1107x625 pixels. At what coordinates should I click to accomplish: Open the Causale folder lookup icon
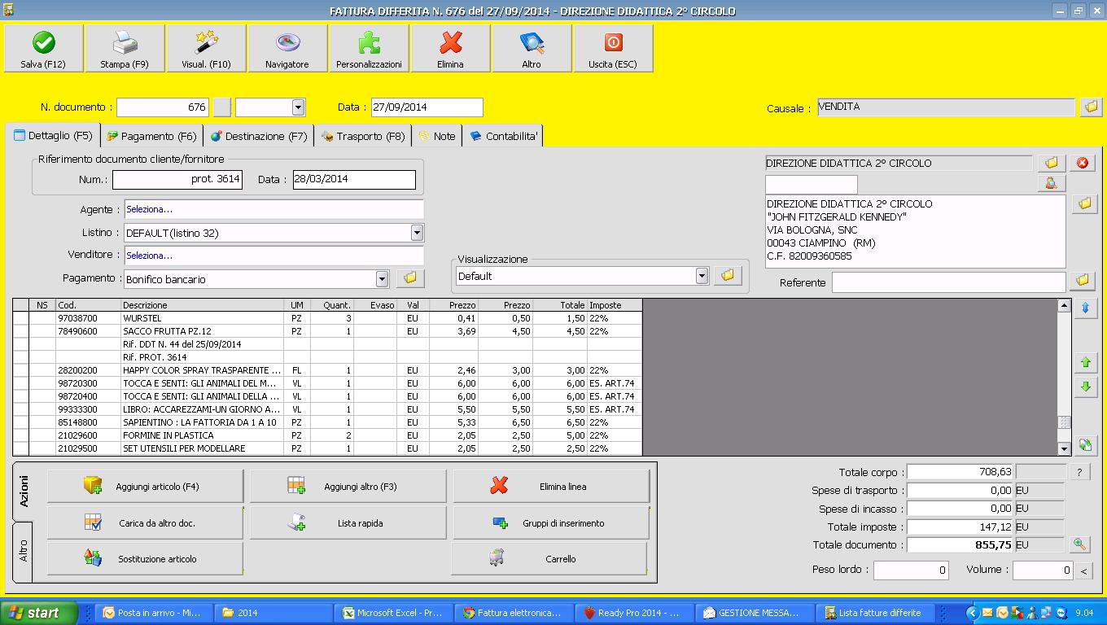click(1091, 107)
